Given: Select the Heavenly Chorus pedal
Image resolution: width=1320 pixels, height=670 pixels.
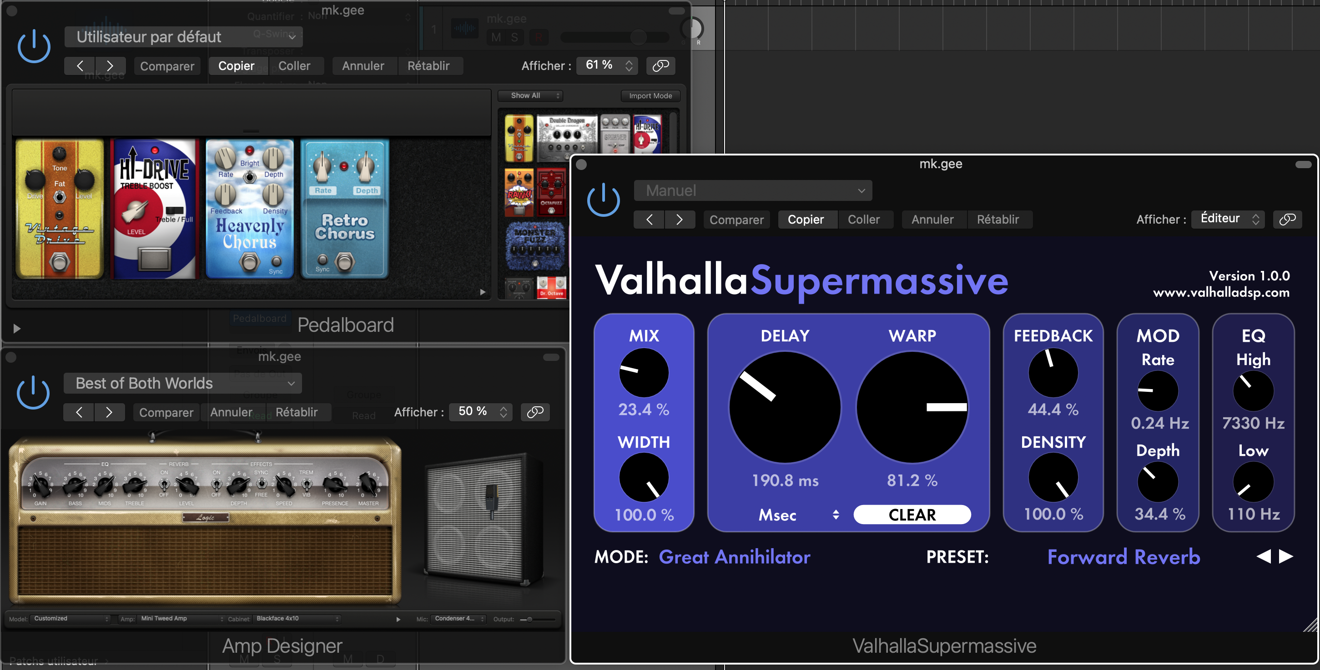Looking at the screenshot, I should (x=250, y=209).
